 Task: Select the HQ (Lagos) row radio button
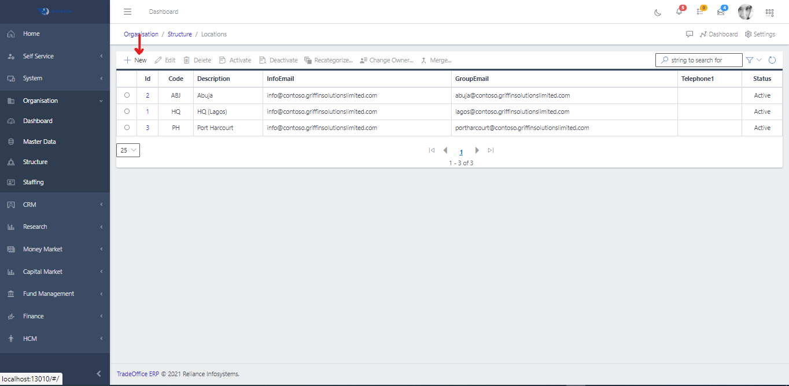127,112
